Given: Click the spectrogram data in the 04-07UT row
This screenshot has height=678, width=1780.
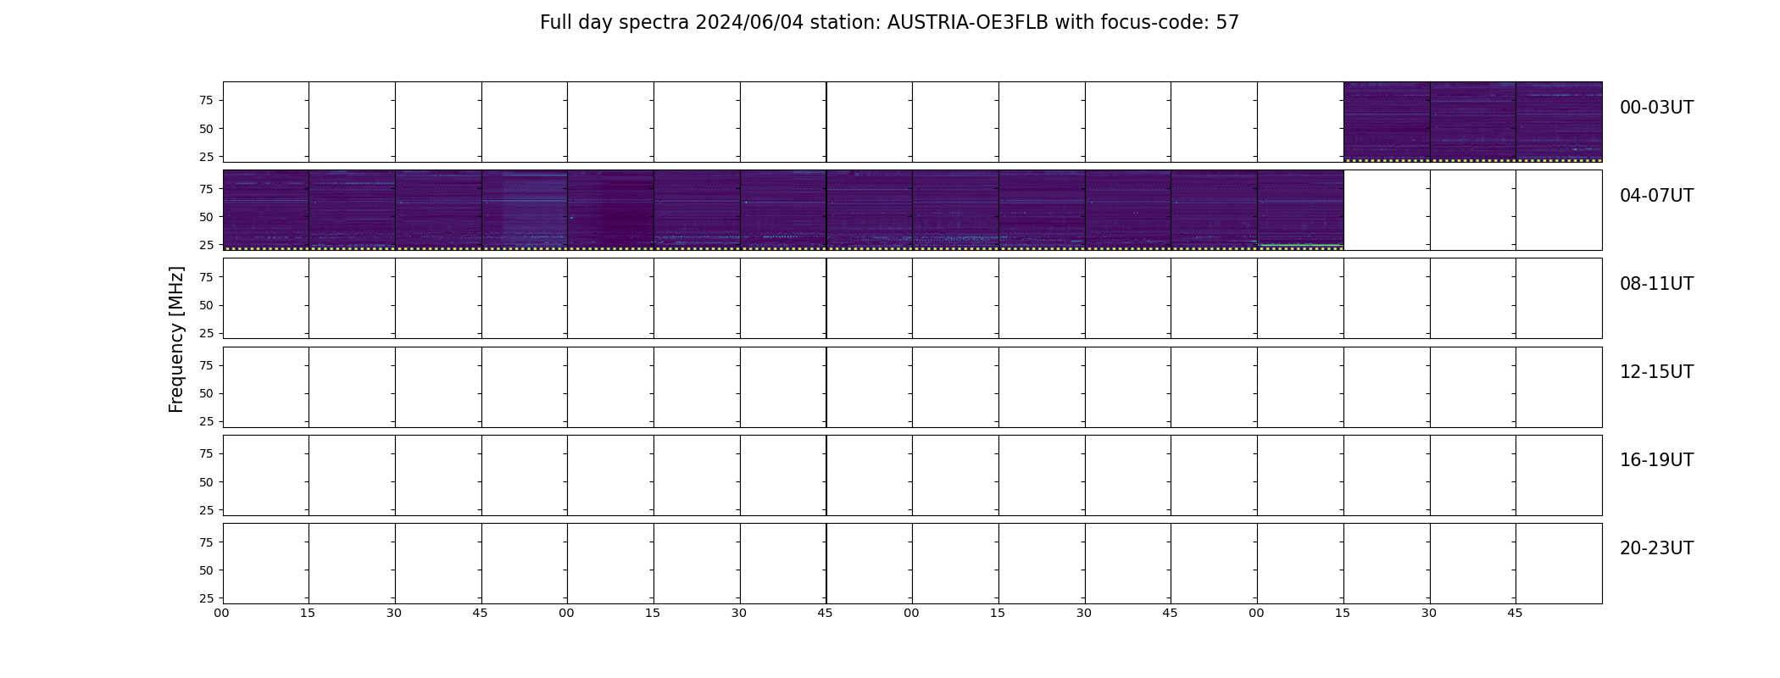Looking at the screenshot, I should click(783, 210).
